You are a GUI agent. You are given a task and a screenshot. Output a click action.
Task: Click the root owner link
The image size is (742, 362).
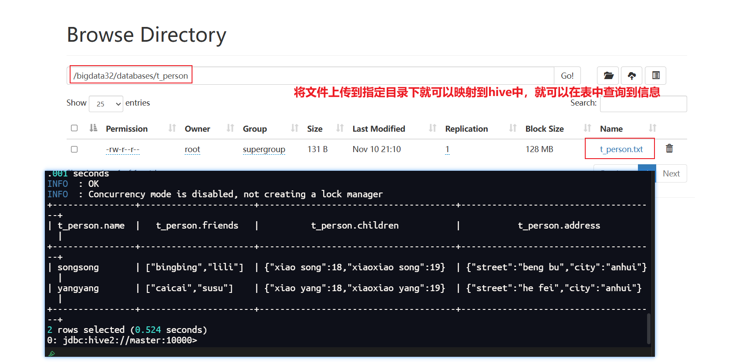tap(192, 149)
